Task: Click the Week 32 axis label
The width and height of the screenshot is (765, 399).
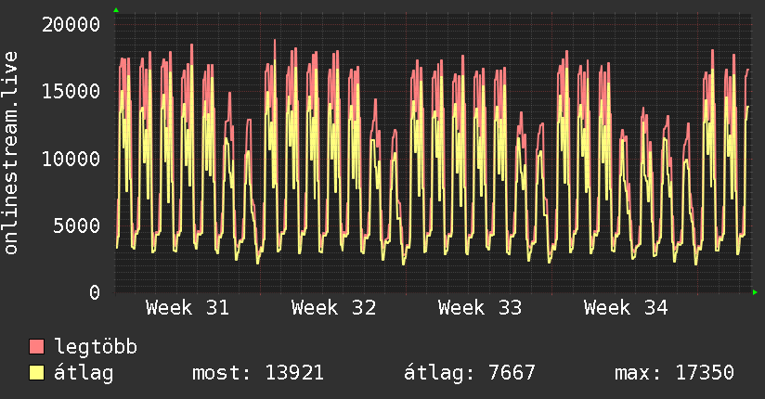Action: tap(333, 308)
